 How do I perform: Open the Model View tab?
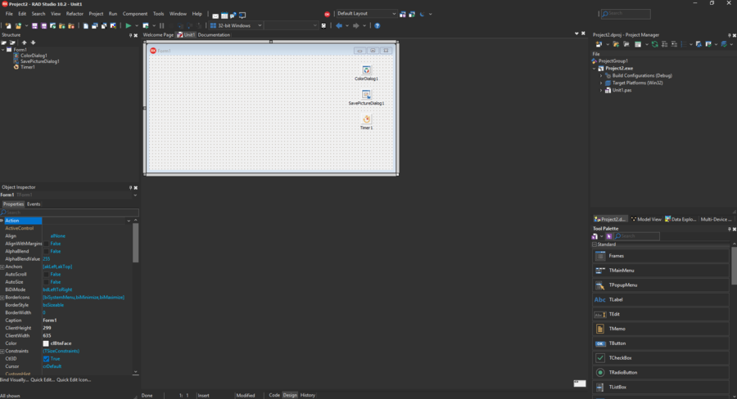tap(646, 219)
